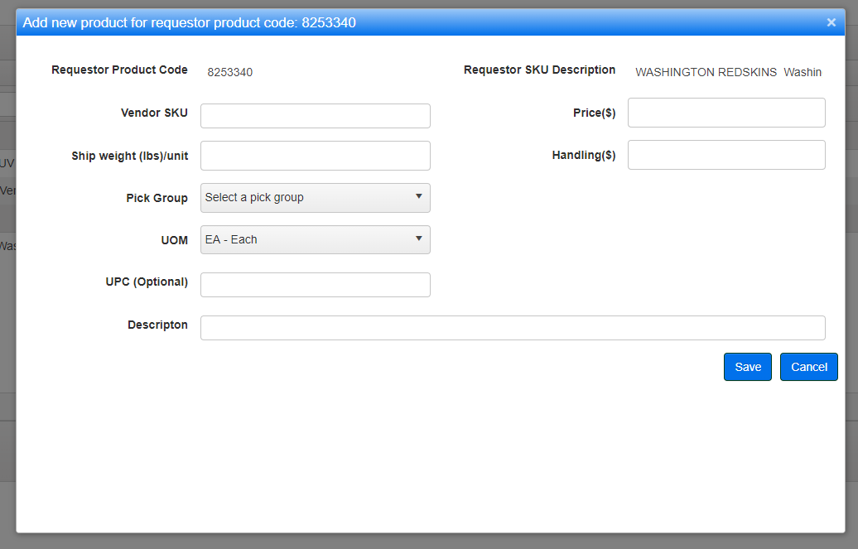The image size is (858, 549).
Task: Click the WASHINGTON REDSKINS description text
Action: (728, 72)
